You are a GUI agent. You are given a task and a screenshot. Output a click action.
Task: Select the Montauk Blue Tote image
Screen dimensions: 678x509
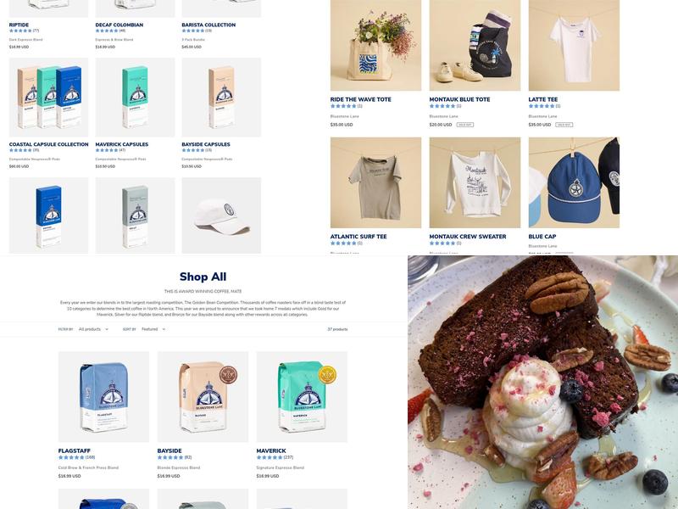tap(475, 45)
